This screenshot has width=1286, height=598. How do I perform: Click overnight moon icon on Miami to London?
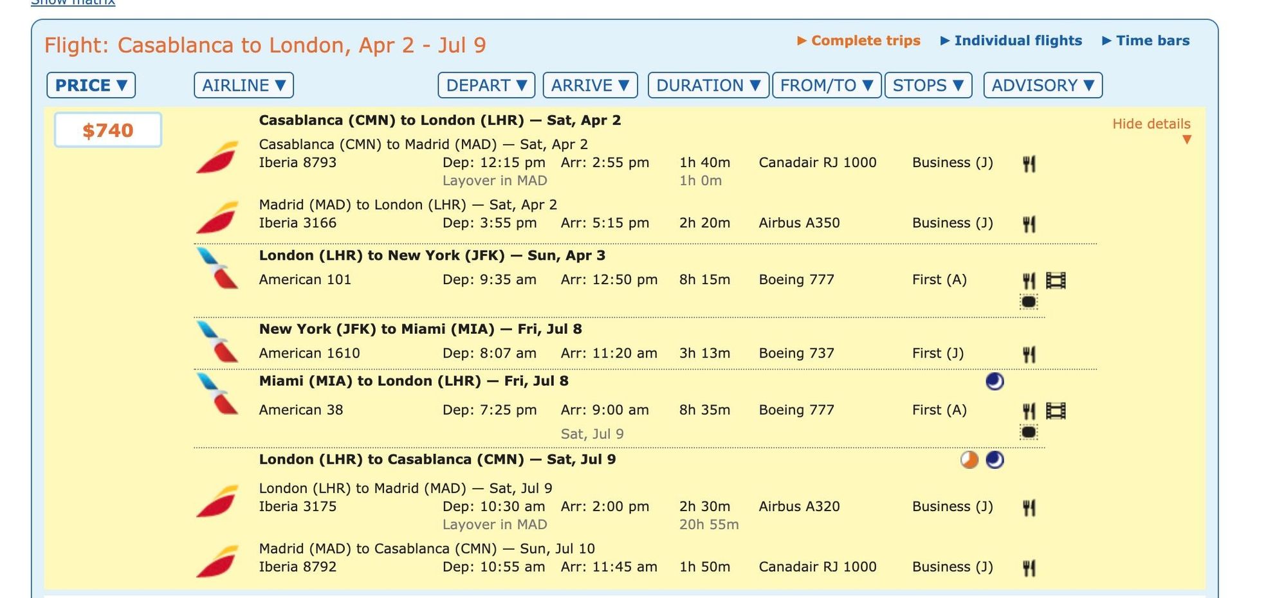click(995, 381)
